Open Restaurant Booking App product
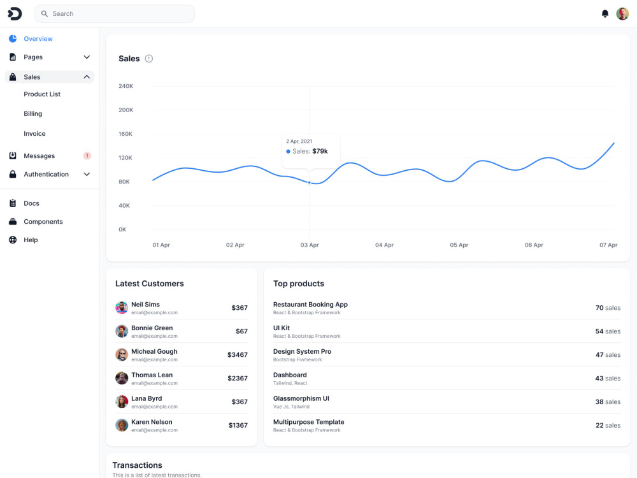The width and height of the screenshot is (637, 478). pos(310,305)
